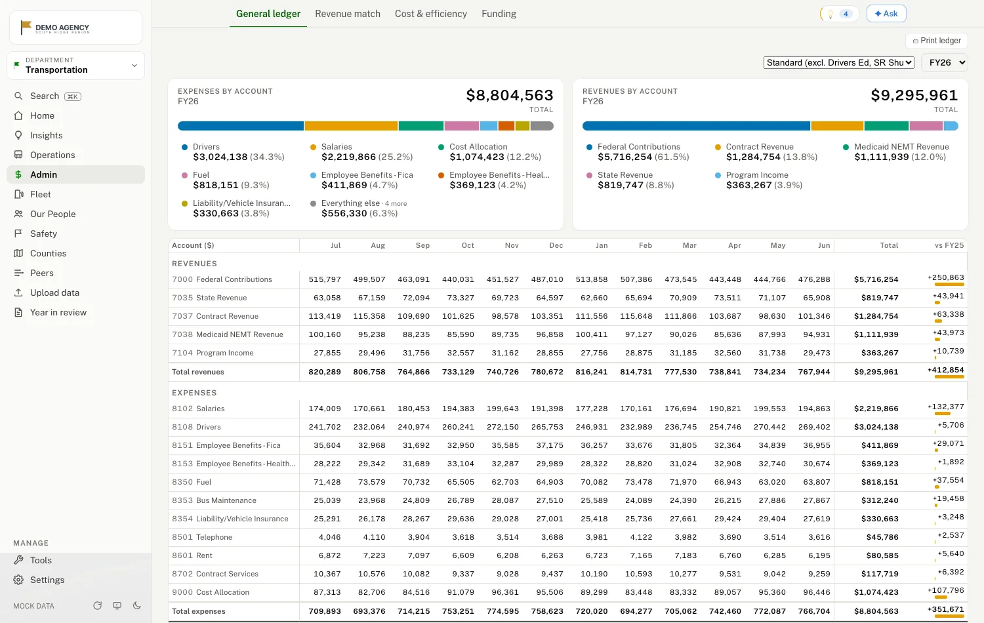984x623 pixels.
Task: Click the 7037 Contract Revenue row label
Action: coord(215,316)
